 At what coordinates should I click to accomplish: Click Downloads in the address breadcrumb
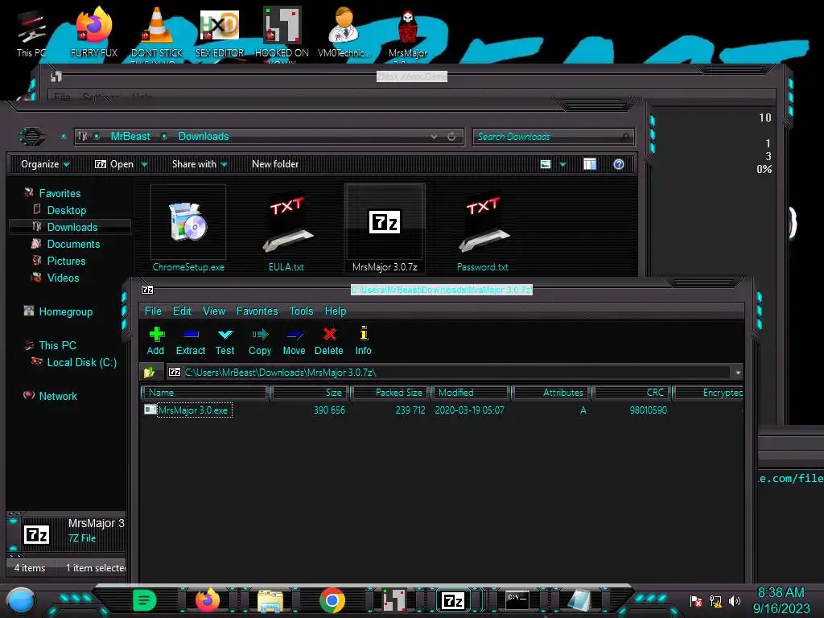point(204,137)
